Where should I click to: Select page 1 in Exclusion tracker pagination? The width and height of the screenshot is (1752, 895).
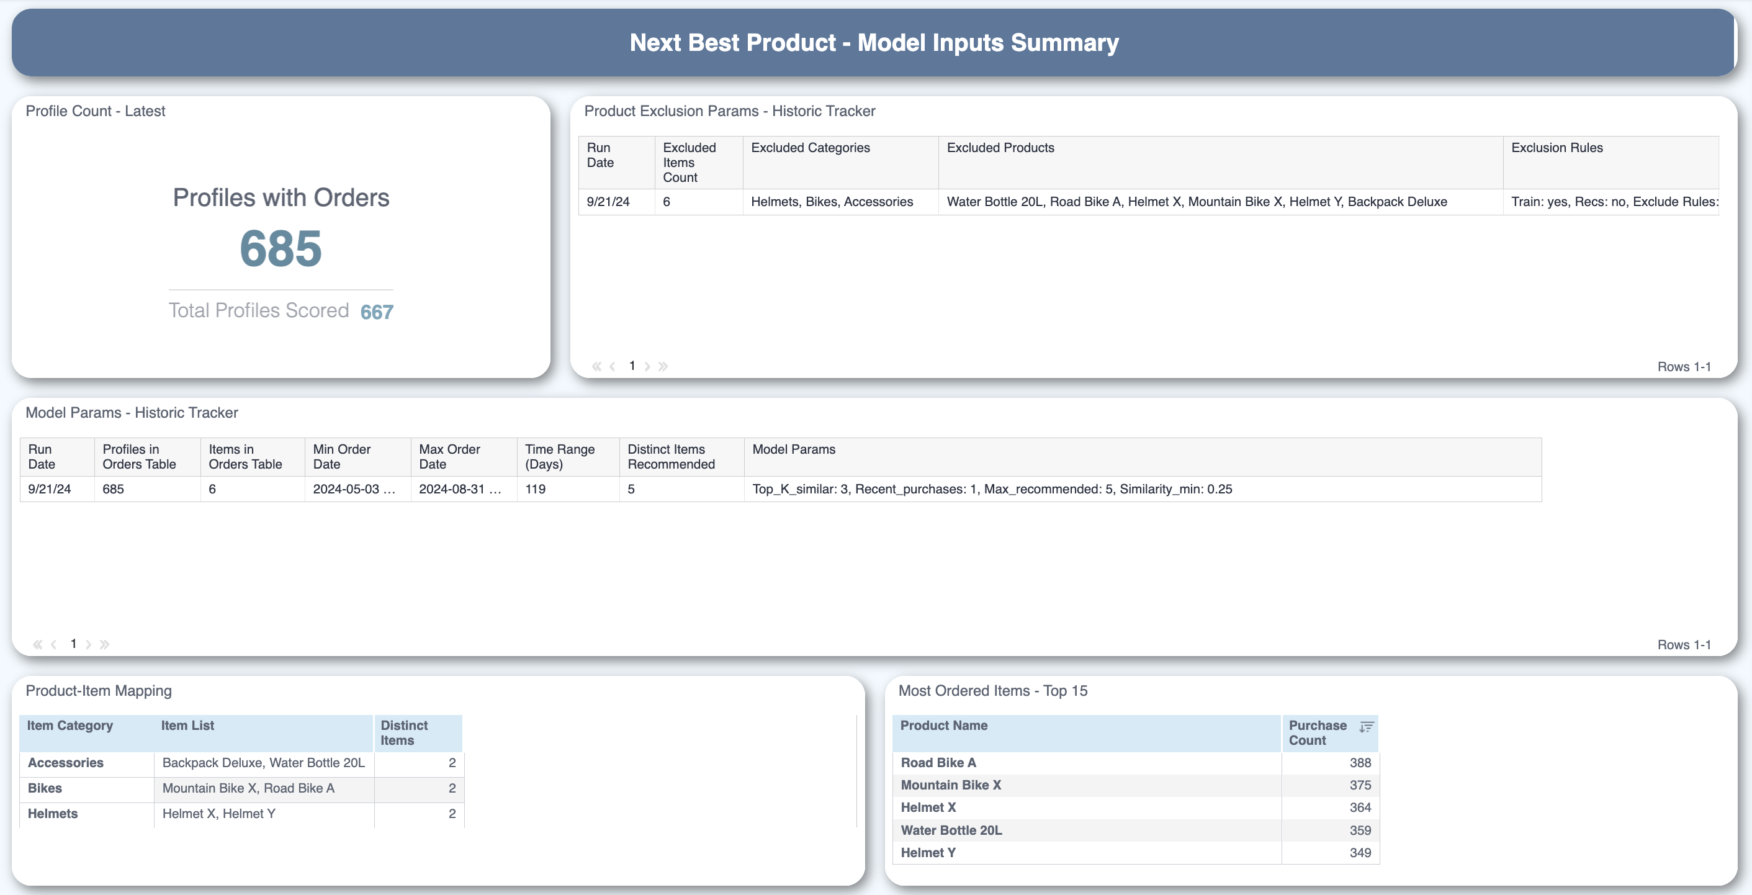click(632, 366)
